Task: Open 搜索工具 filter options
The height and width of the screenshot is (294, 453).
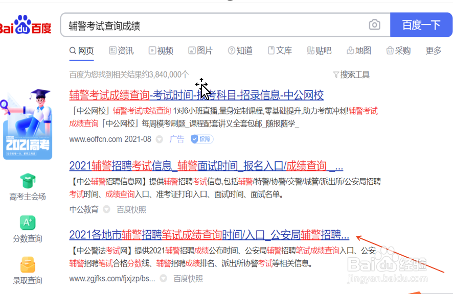Action: click(x=351, y=75)
